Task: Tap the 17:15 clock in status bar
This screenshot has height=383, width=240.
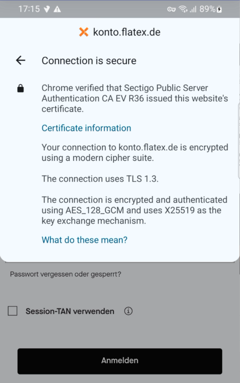Action: 29,9
